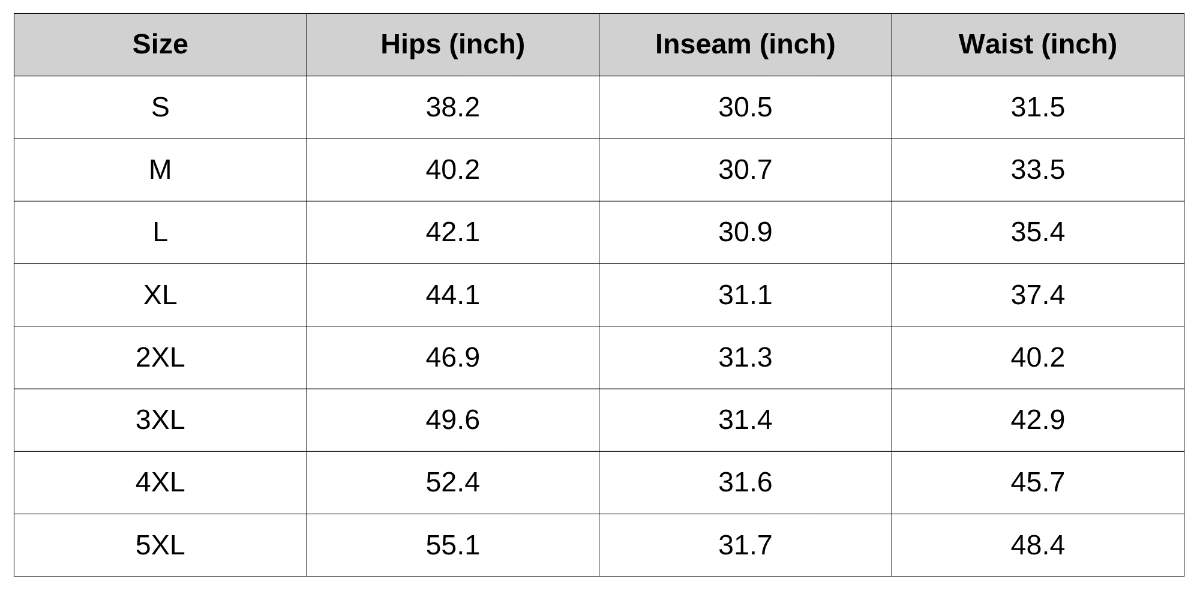This screenshot has width=1200, height=600.
Task: Select the hips value 44.1
Action: [x=452, y=295]
